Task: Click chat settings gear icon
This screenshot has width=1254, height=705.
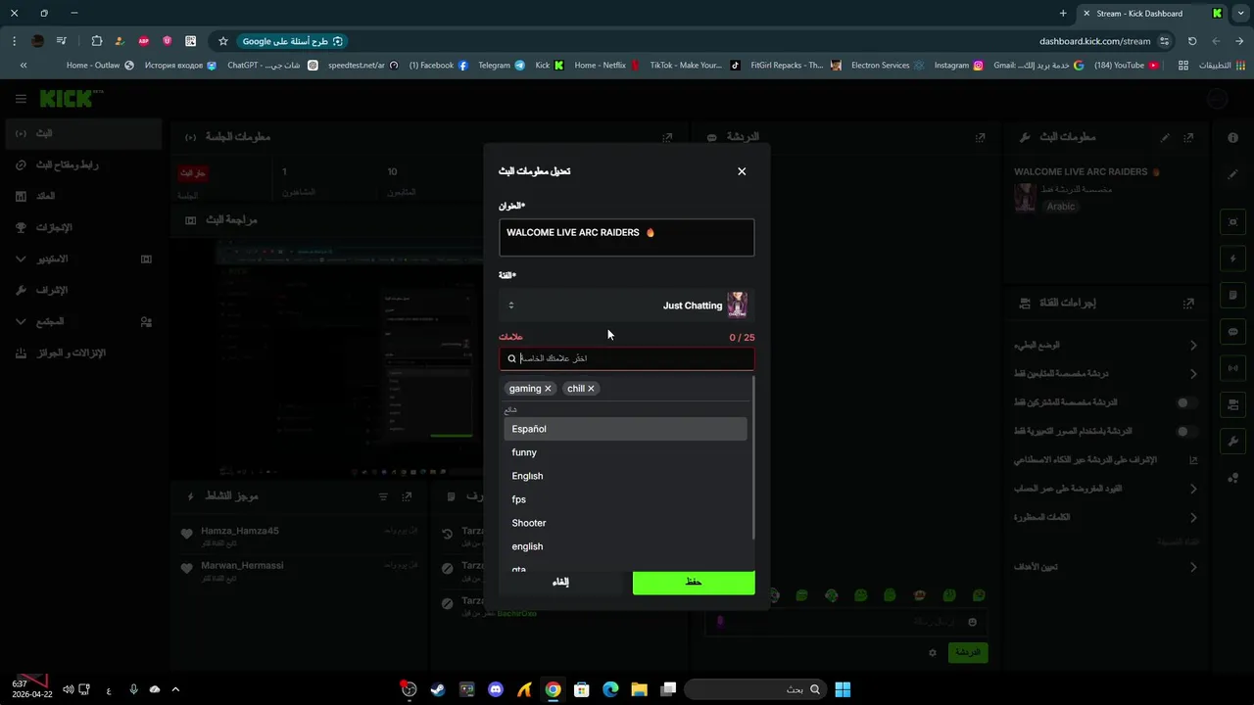Action: [x=933, y=652]
